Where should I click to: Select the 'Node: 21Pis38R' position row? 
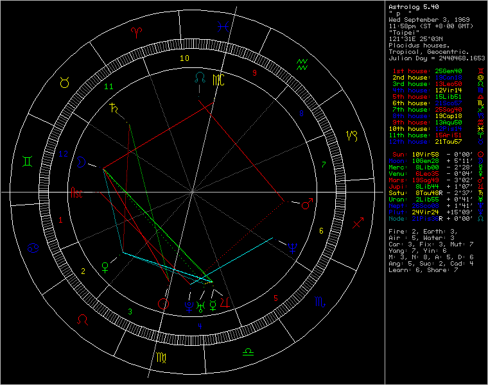pos(436,219)
